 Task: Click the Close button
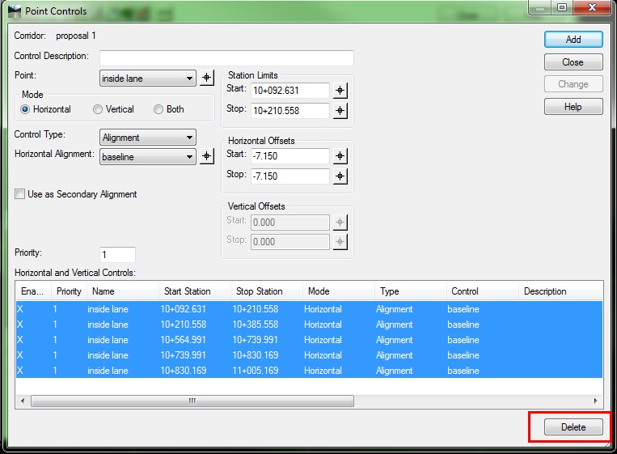point(573,62)
